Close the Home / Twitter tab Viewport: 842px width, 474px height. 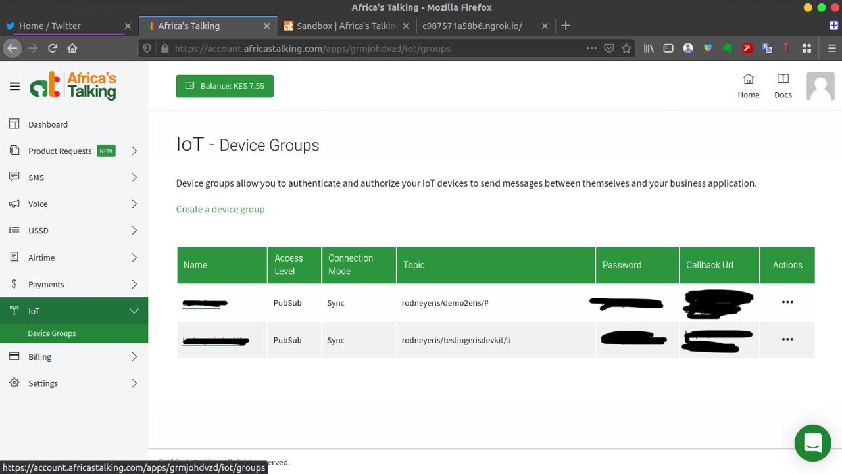[x=128, y=26]
